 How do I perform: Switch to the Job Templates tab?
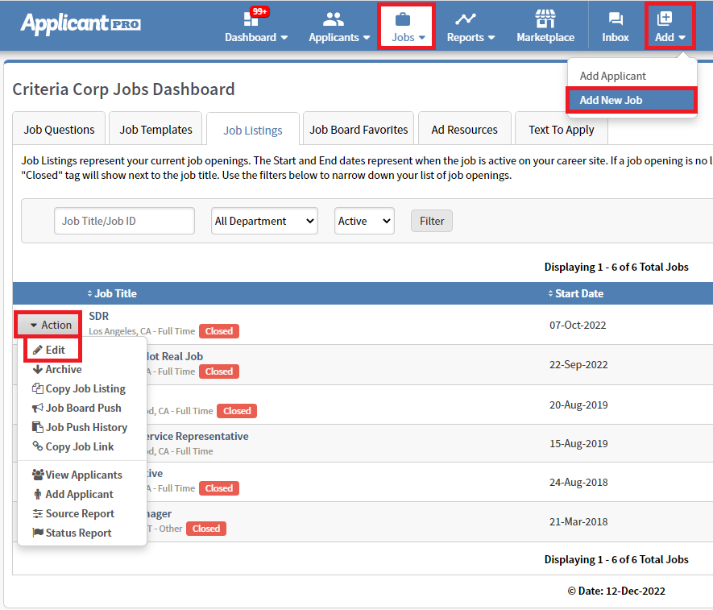coord(155,129)
